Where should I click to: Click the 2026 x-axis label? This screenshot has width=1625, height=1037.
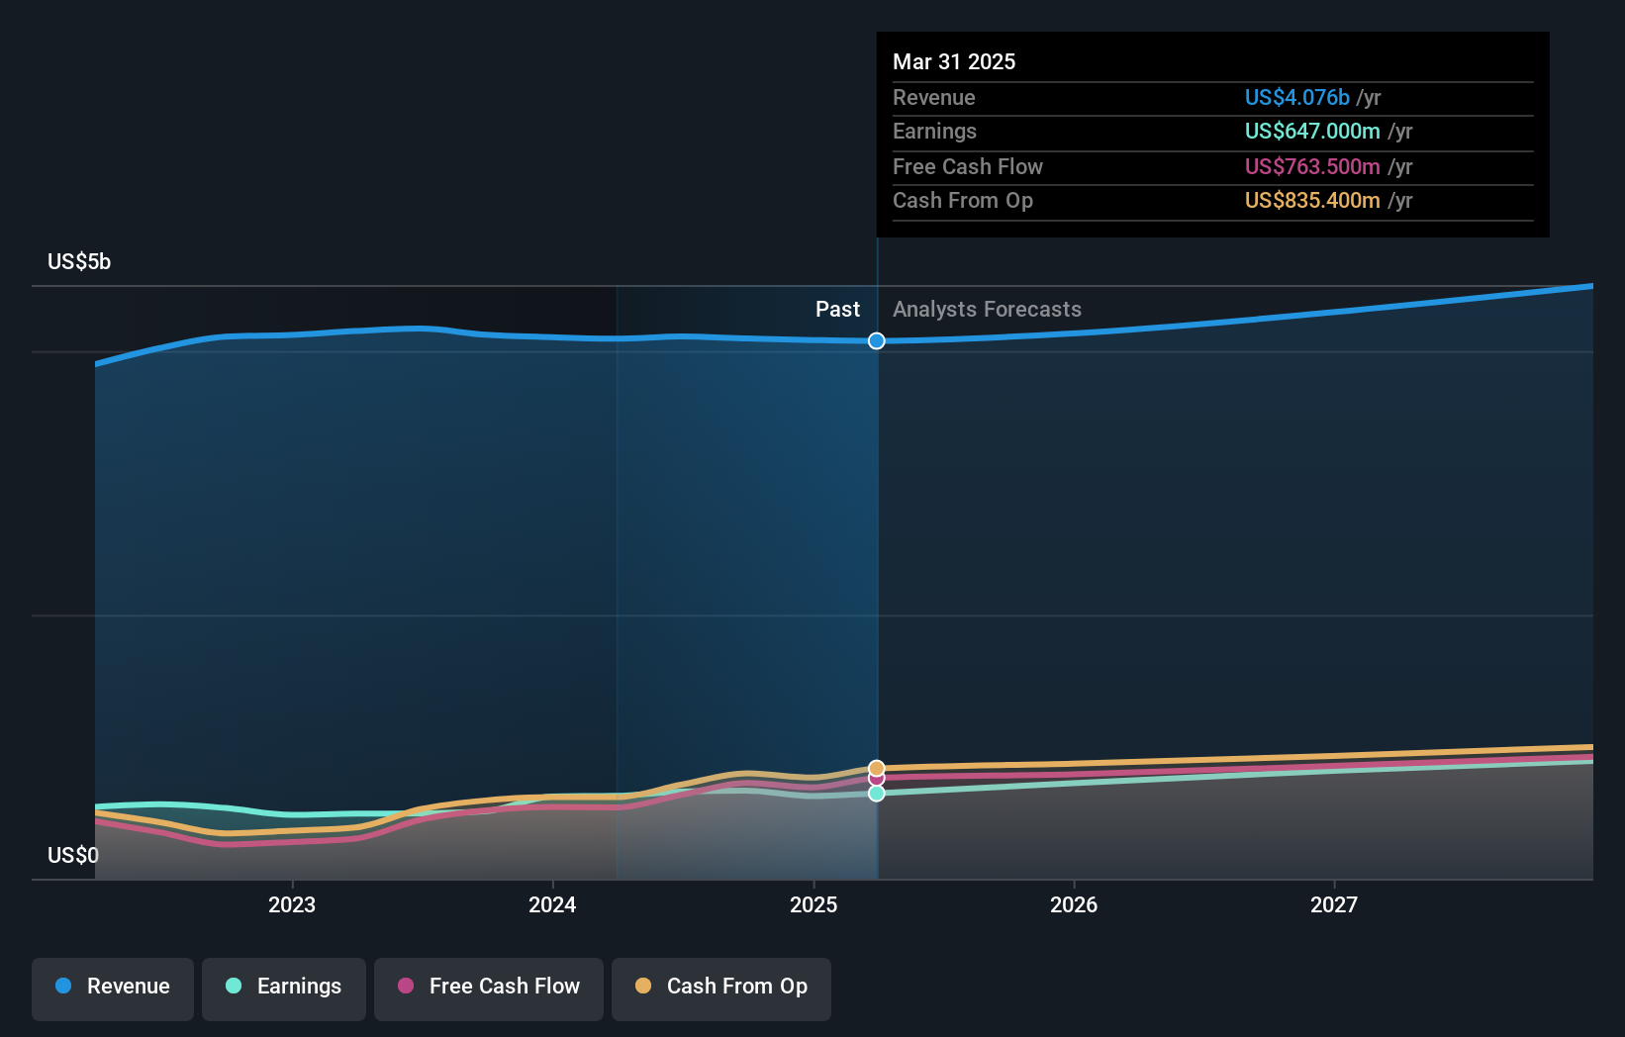click(x=1074, y=904)
